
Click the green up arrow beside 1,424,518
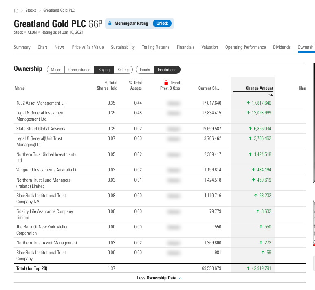250,154
